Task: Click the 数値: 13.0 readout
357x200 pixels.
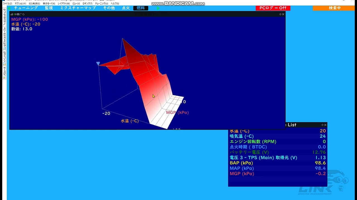Action: pos(21,29)
